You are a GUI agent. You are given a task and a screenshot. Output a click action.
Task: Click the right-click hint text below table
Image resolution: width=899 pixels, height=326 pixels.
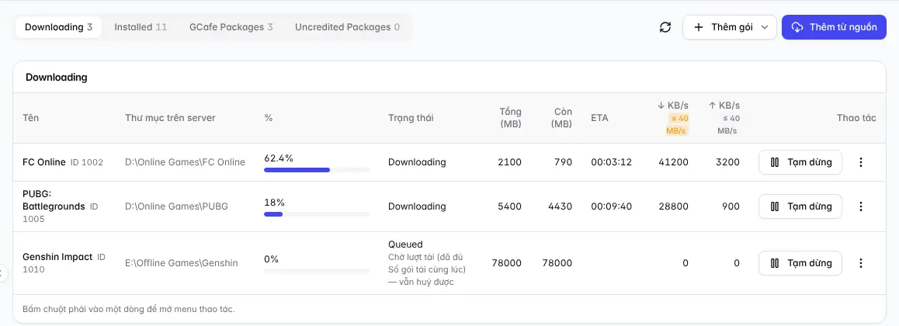(x=129, y=310)
